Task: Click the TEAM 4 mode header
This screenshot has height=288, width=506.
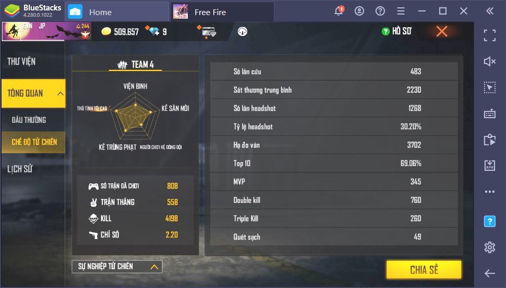Action: [136, 65]
